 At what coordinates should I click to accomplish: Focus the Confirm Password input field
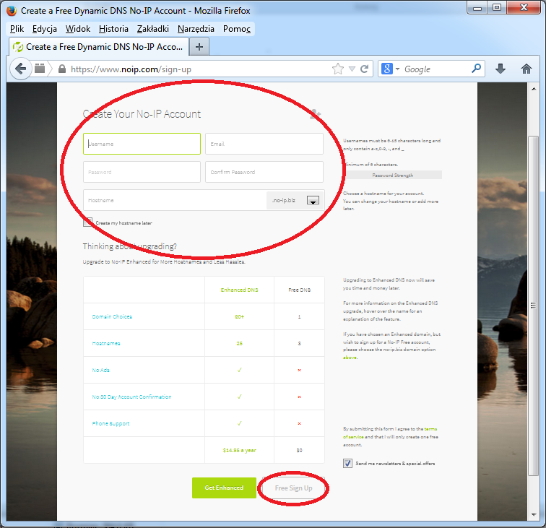tap(264, 172)
